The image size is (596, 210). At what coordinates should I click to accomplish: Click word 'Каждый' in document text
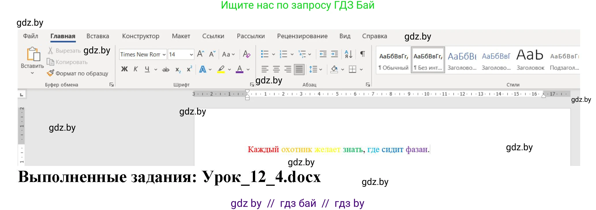click(263, 149)
